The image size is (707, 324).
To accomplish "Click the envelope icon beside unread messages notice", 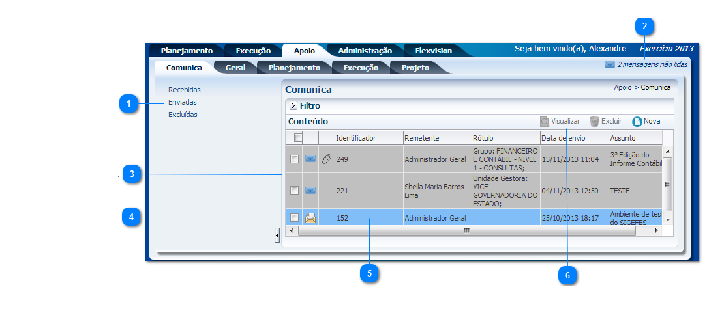I will (x=610, y=65).
